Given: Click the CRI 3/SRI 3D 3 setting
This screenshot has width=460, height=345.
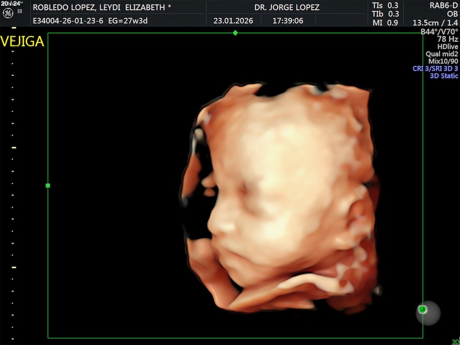Looking at the screenshot, I should tap(435, 68).
